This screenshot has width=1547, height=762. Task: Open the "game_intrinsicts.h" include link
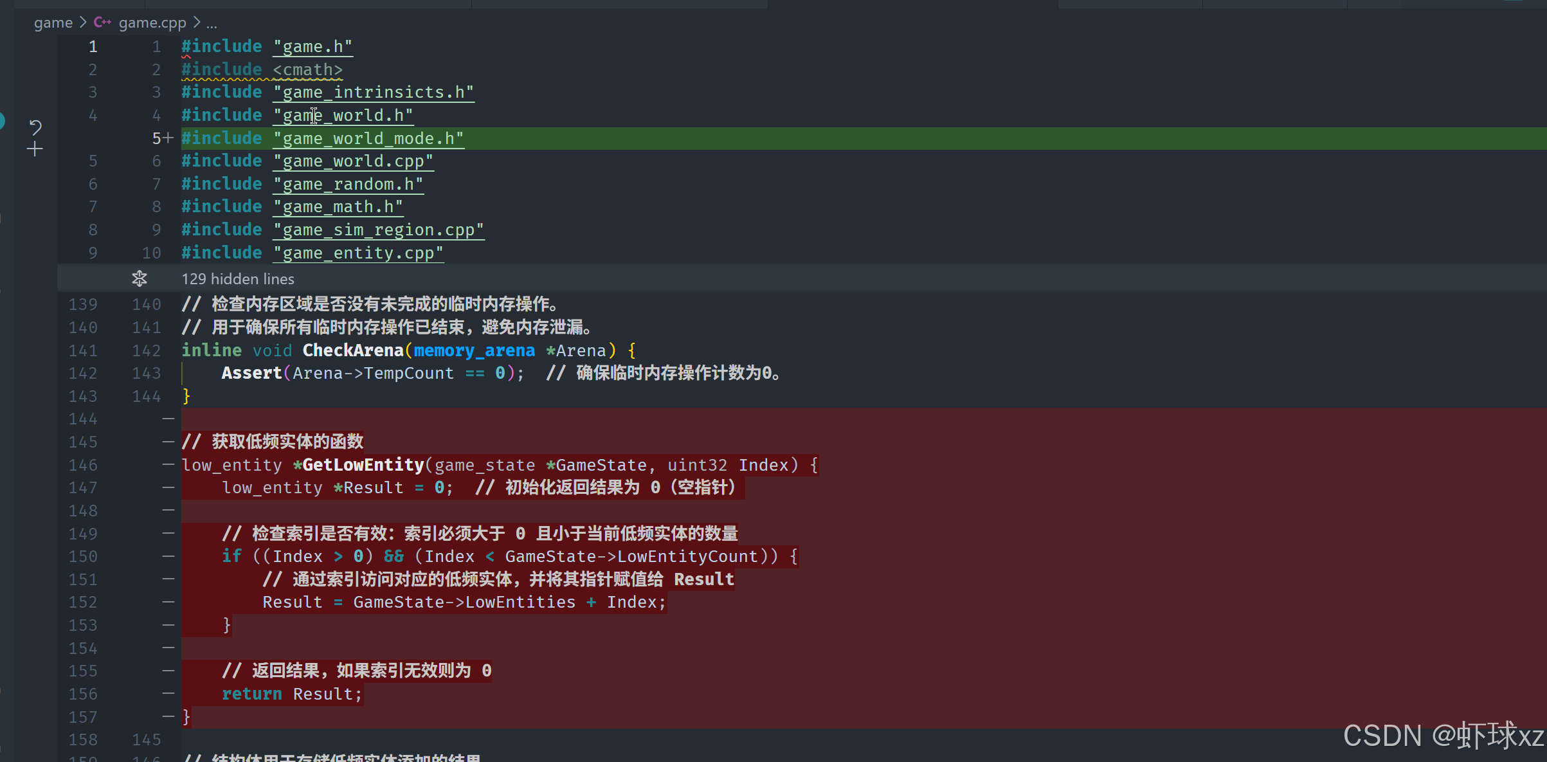[x=373, y=93]
